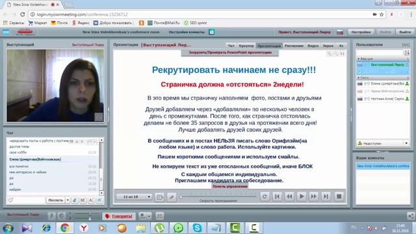Open Yandex browser from the taskbar
The width and height of the screenshot is (416, 234).
[x=84, y=227]
